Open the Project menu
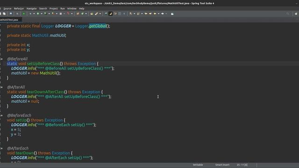 tap(53, 8)
